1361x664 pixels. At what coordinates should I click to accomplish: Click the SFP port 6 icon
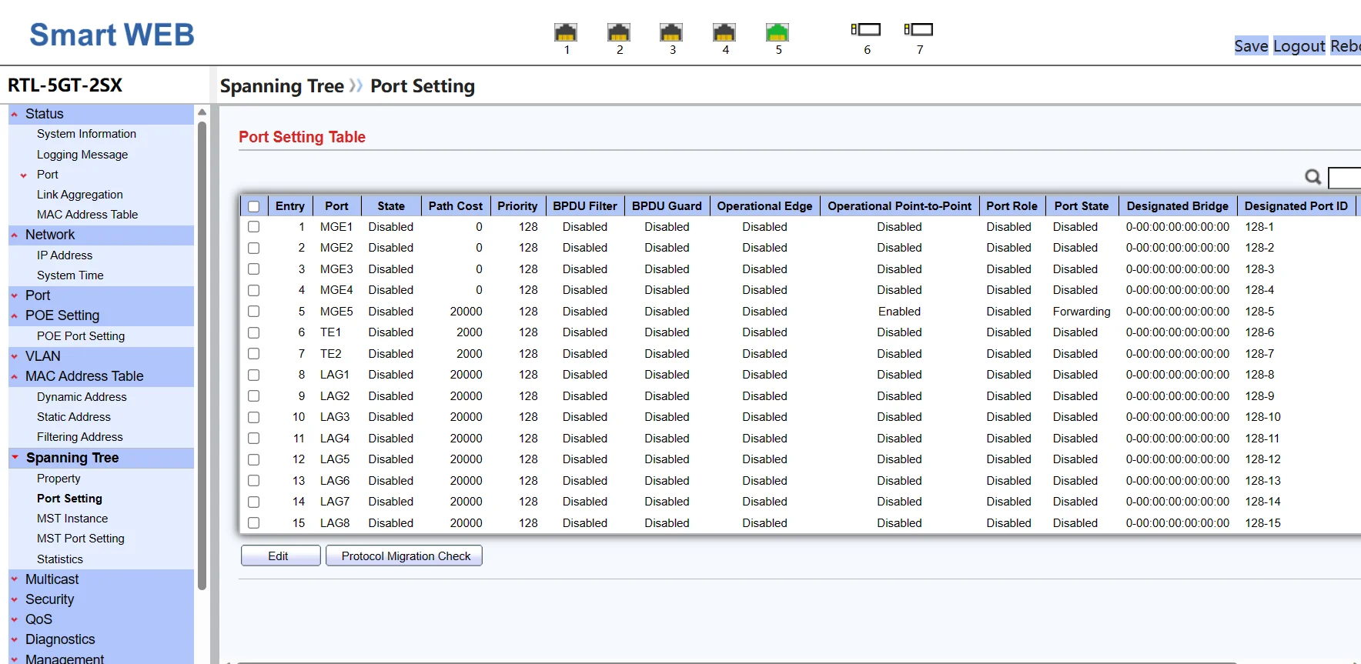(866, 30)
